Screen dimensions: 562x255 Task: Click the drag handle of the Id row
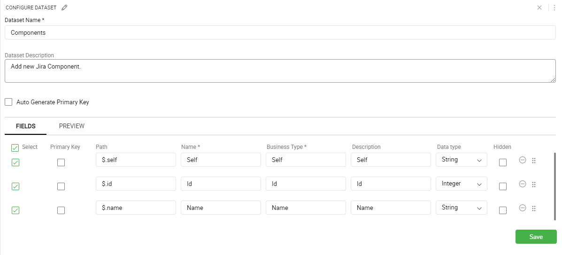point(534,185)
